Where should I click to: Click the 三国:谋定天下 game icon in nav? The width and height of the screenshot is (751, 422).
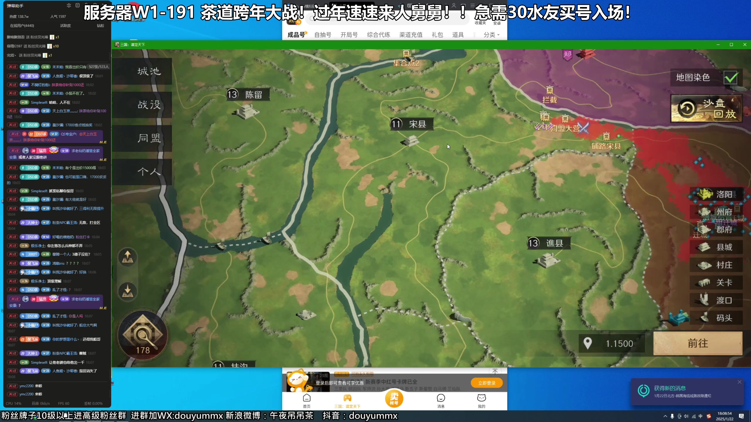(x=347, y=400)
